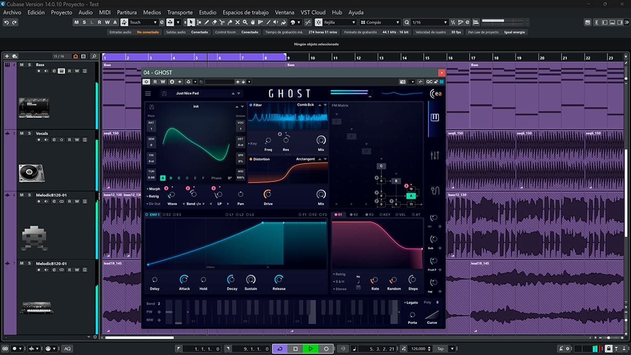This screenshot has height=355, width=631.
Task: Click the AQ button in transport bar
Action: 68,349
